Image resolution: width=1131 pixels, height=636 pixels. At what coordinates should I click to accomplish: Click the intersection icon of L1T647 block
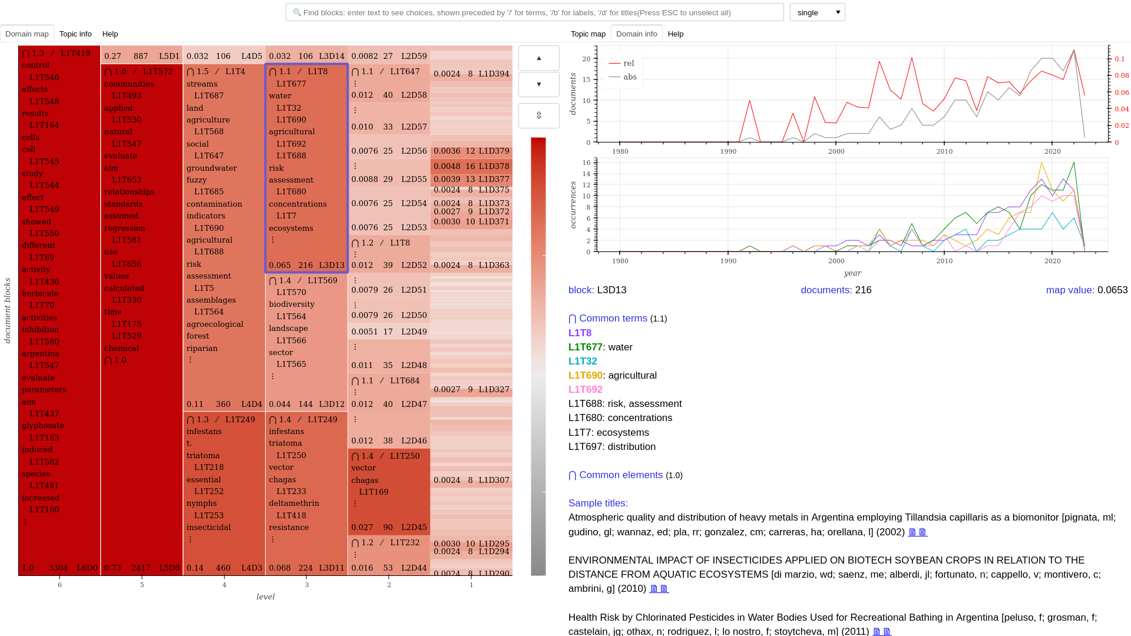355,72
